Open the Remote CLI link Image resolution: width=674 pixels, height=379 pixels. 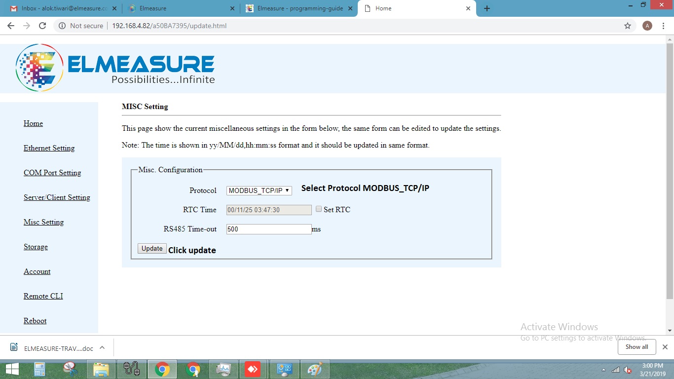coord(43,296)
